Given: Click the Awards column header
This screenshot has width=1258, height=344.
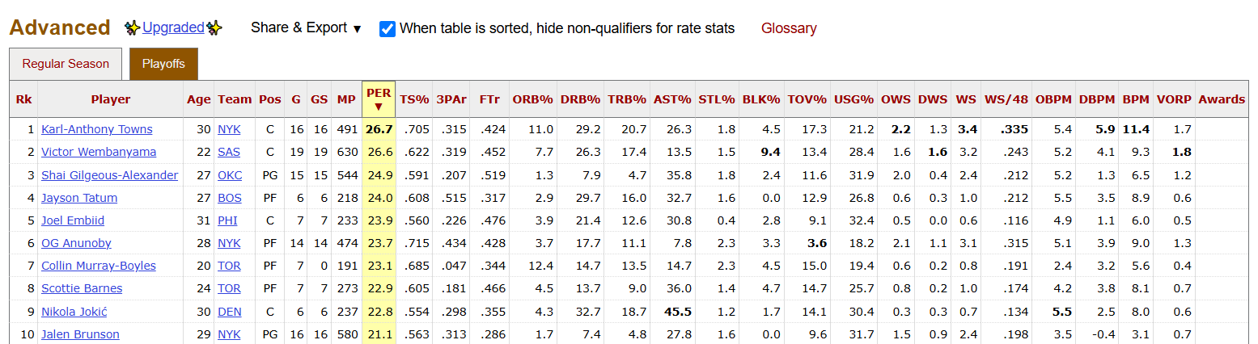Looking at the screenshot, I should [x=1222, y=99].
